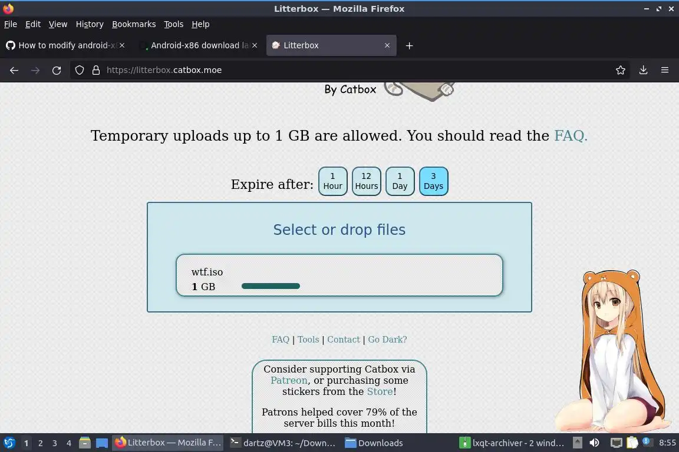Switch to virtual desktop 2
Screen dimensions: 679x452
pos(40,443)
